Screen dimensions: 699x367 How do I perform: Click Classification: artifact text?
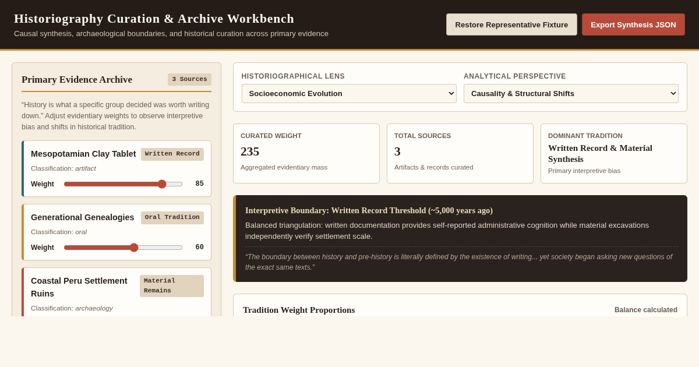[63, 168]
